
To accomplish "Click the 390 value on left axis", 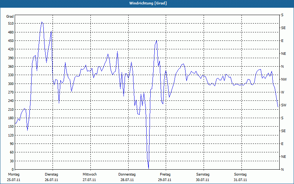I will click(x=11, y=58).
